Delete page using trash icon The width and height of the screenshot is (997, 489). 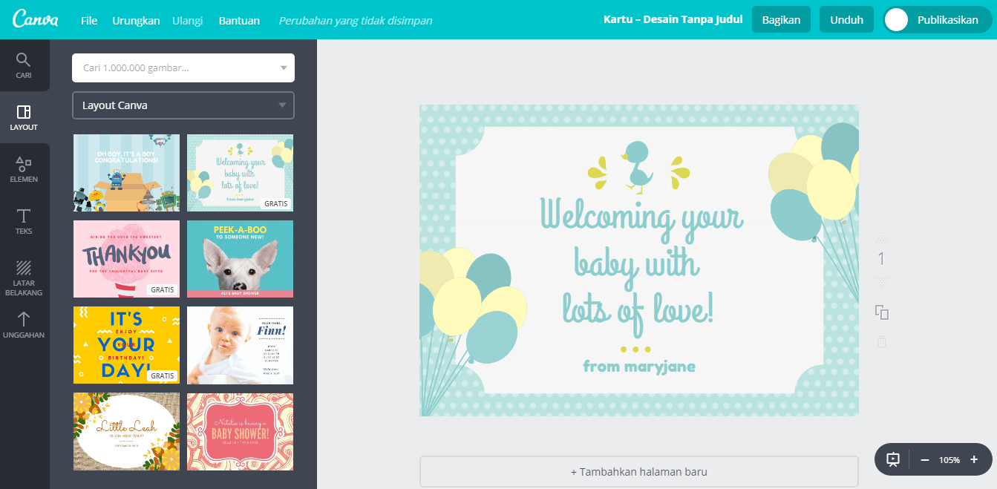point(882,342)
